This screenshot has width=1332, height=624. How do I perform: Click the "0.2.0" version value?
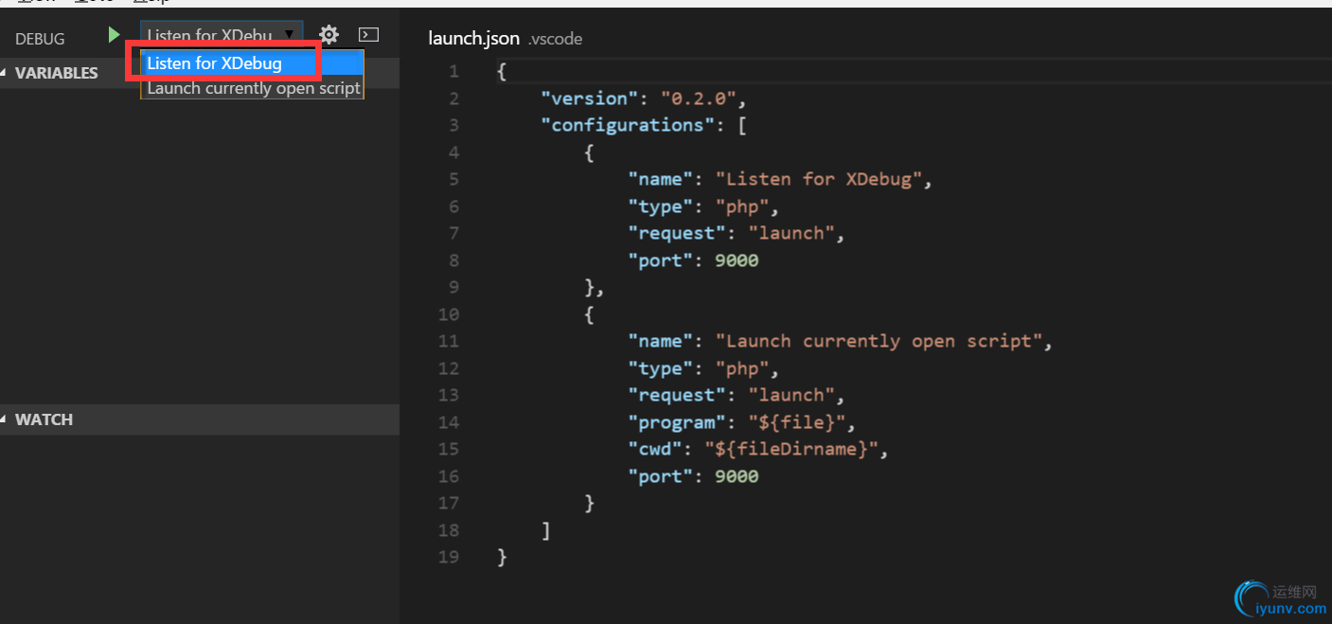click(x=699, y=98)
